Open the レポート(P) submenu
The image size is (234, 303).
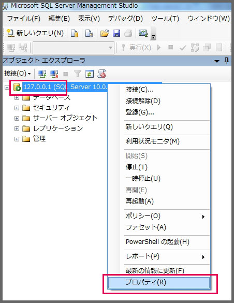pos(159,256)
